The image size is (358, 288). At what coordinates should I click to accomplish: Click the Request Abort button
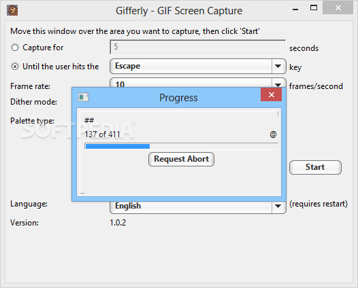181,159
